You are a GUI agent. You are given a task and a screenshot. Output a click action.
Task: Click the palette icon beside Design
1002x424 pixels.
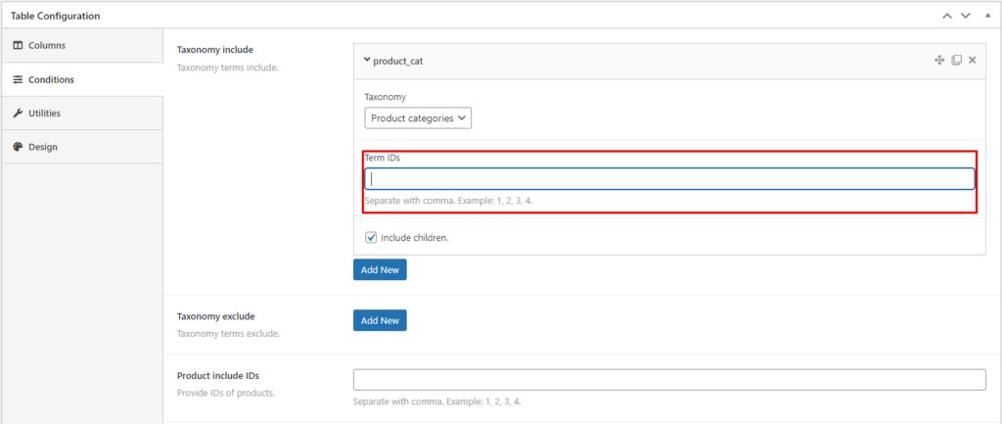tap(18, 147)
